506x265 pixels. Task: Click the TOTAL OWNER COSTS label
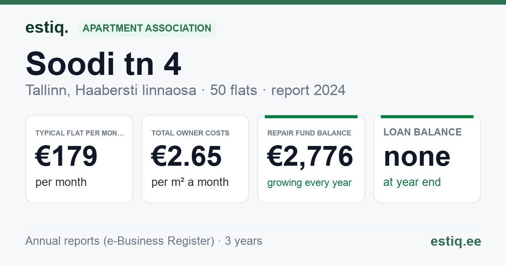191,133
